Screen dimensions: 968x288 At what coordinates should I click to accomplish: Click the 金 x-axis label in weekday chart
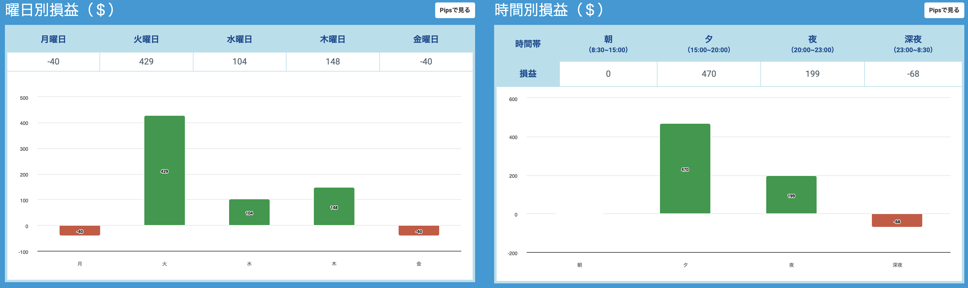point(419,264)
